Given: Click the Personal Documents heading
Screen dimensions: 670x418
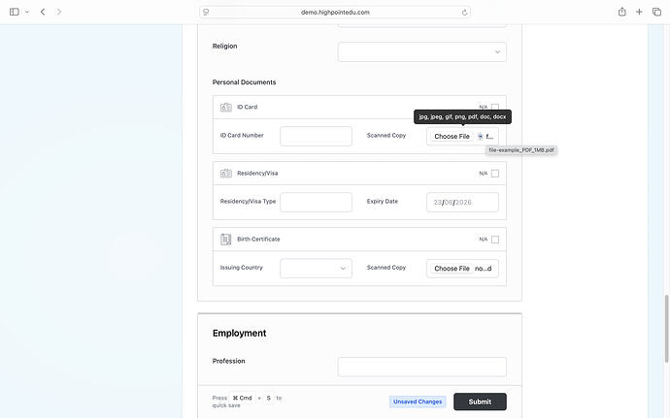Looking at the screenshot, I should coord(244,82).
